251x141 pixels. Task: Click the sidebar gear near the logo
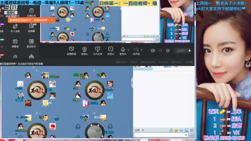tap(3, 8)
